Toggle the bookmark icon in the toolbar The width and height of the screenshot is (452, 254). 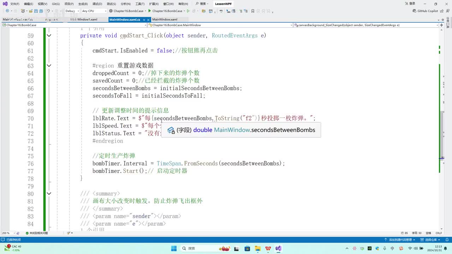pos(253,11)
